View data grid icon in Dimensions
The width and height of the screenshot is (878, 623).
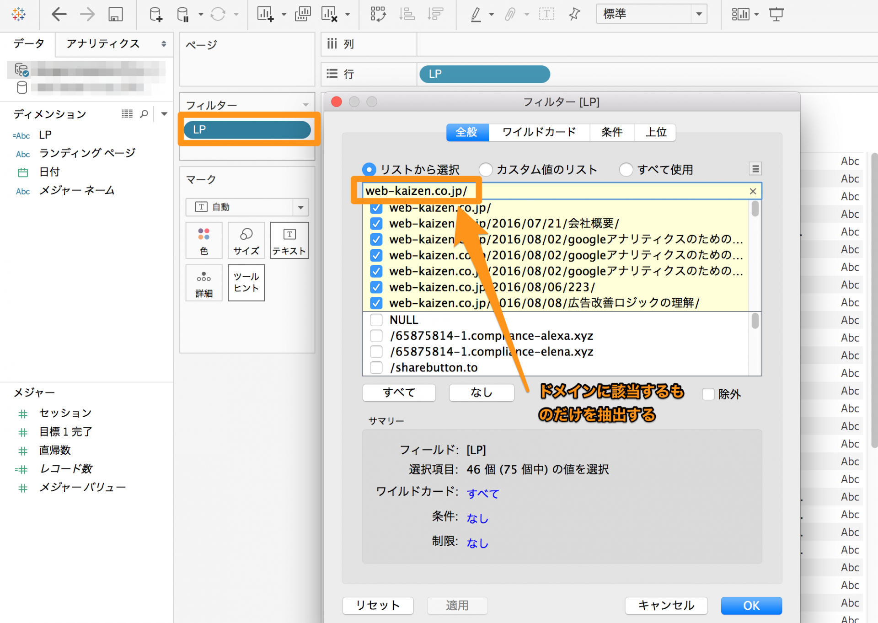click(127, 113)
